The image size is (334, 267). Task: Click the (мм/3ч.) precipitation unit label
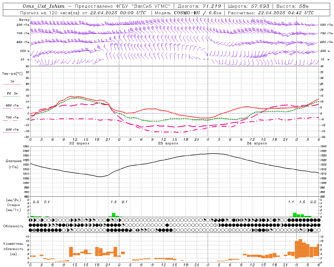coord(14,200)
